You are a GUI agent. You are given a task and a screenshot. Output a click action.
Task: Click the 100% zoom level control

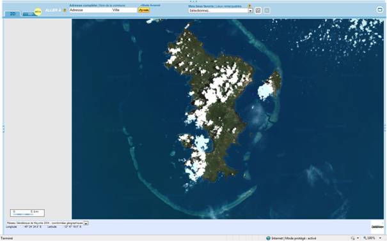click(x=370, y=238)
